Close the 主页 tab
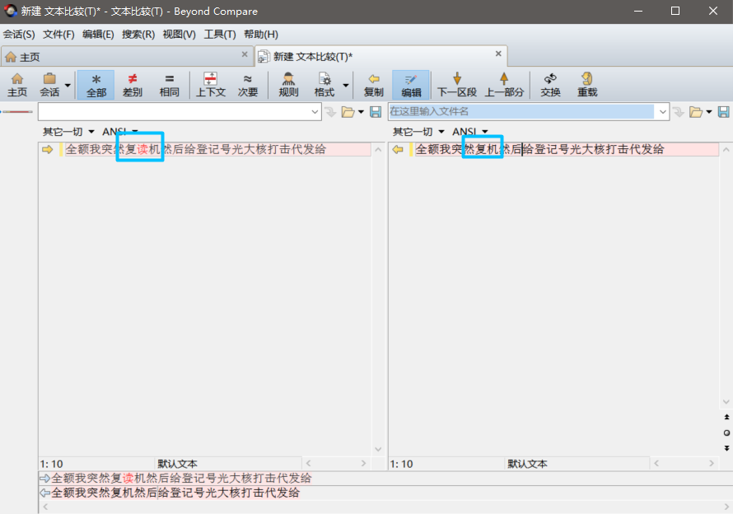 [245, 54]
